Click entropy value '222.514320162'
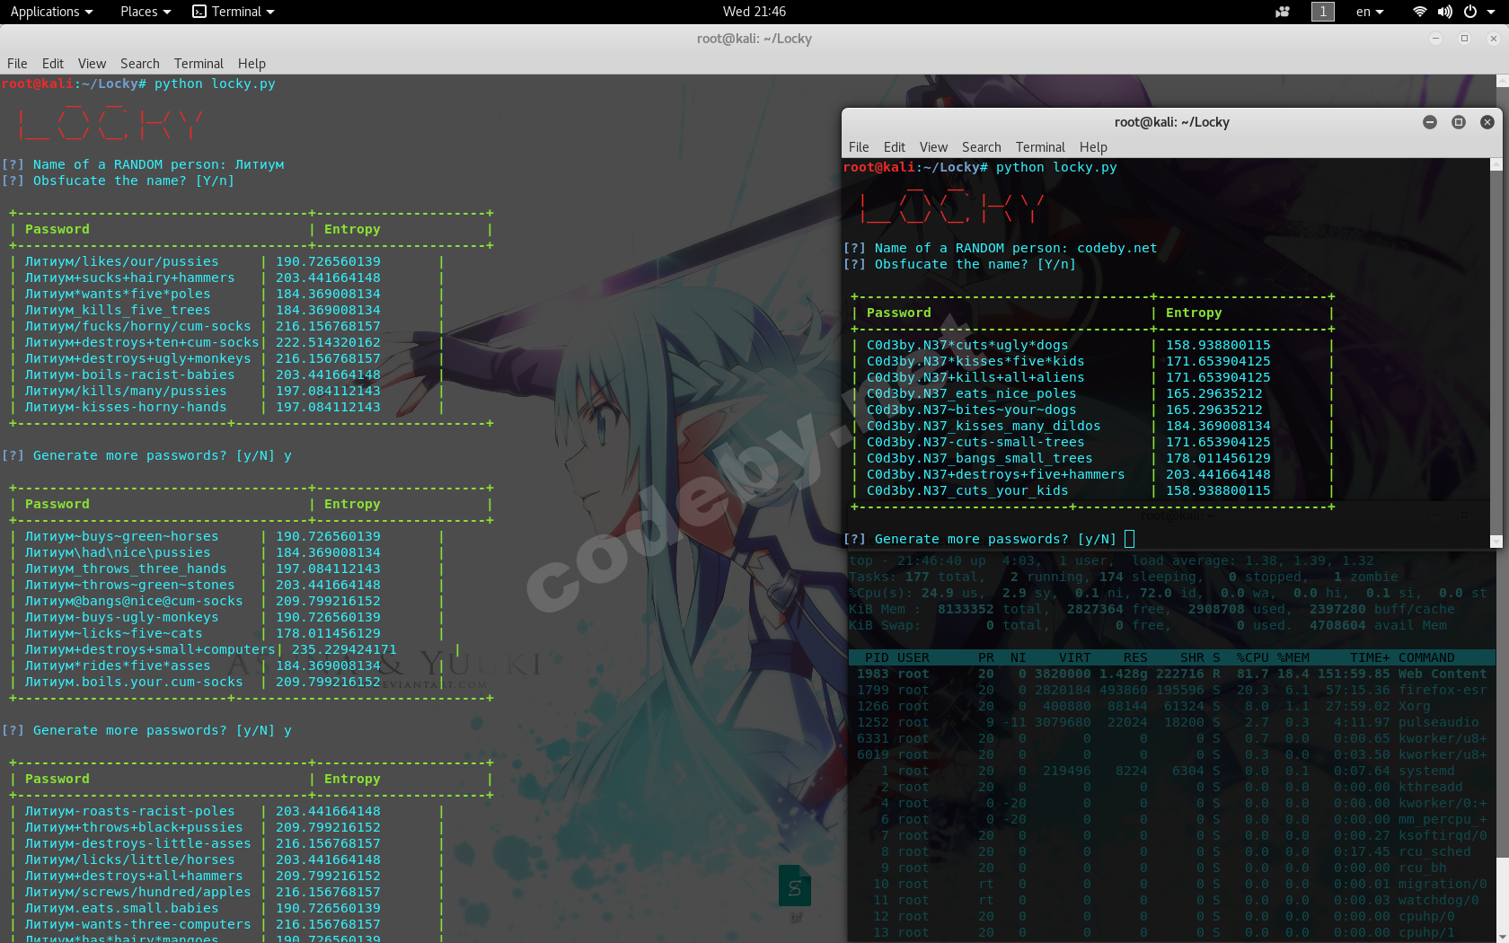The image size is (1509, 943). 328,342
